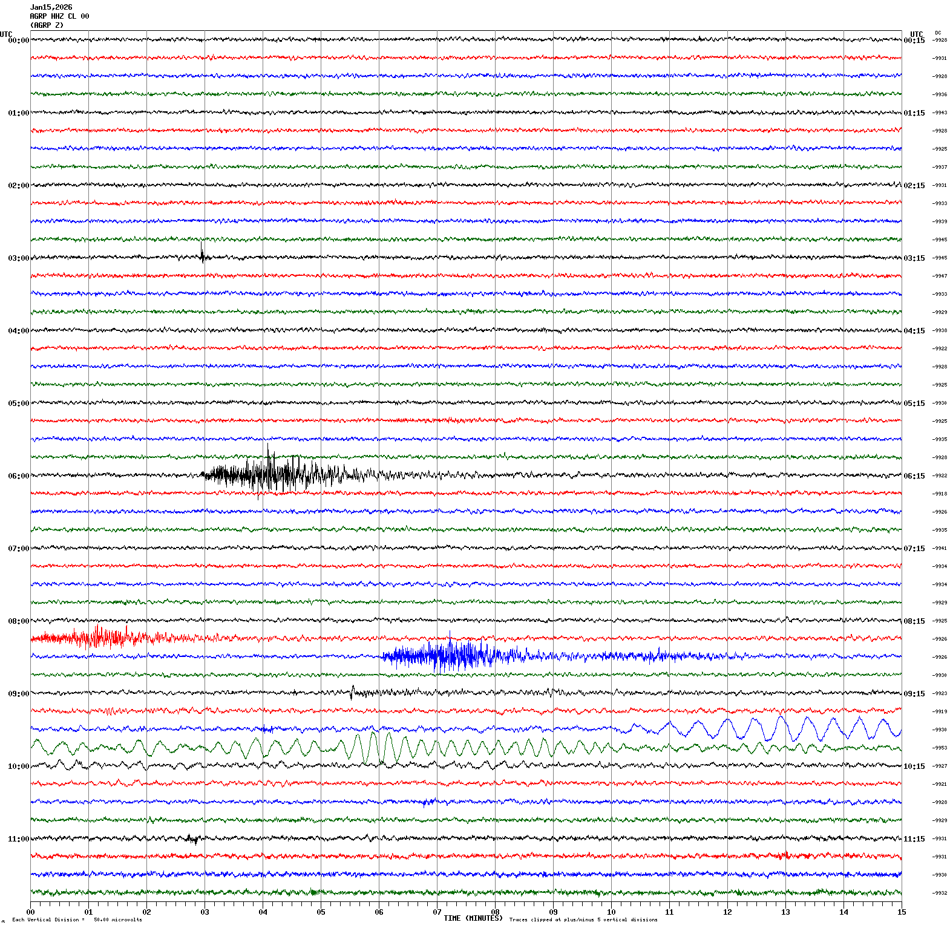This screenshot has height=928, width=950.
Task: Click the 11:15 right-side time label
Action: [x=914, y=839]
